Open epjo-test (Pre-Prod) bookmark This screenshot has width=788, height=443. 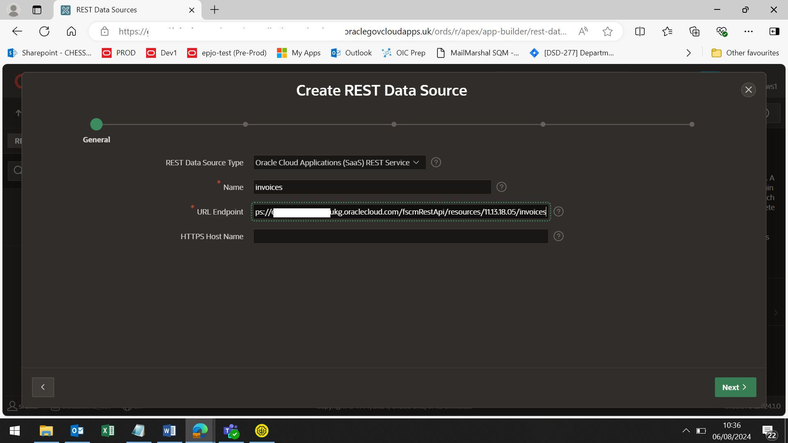227,53
